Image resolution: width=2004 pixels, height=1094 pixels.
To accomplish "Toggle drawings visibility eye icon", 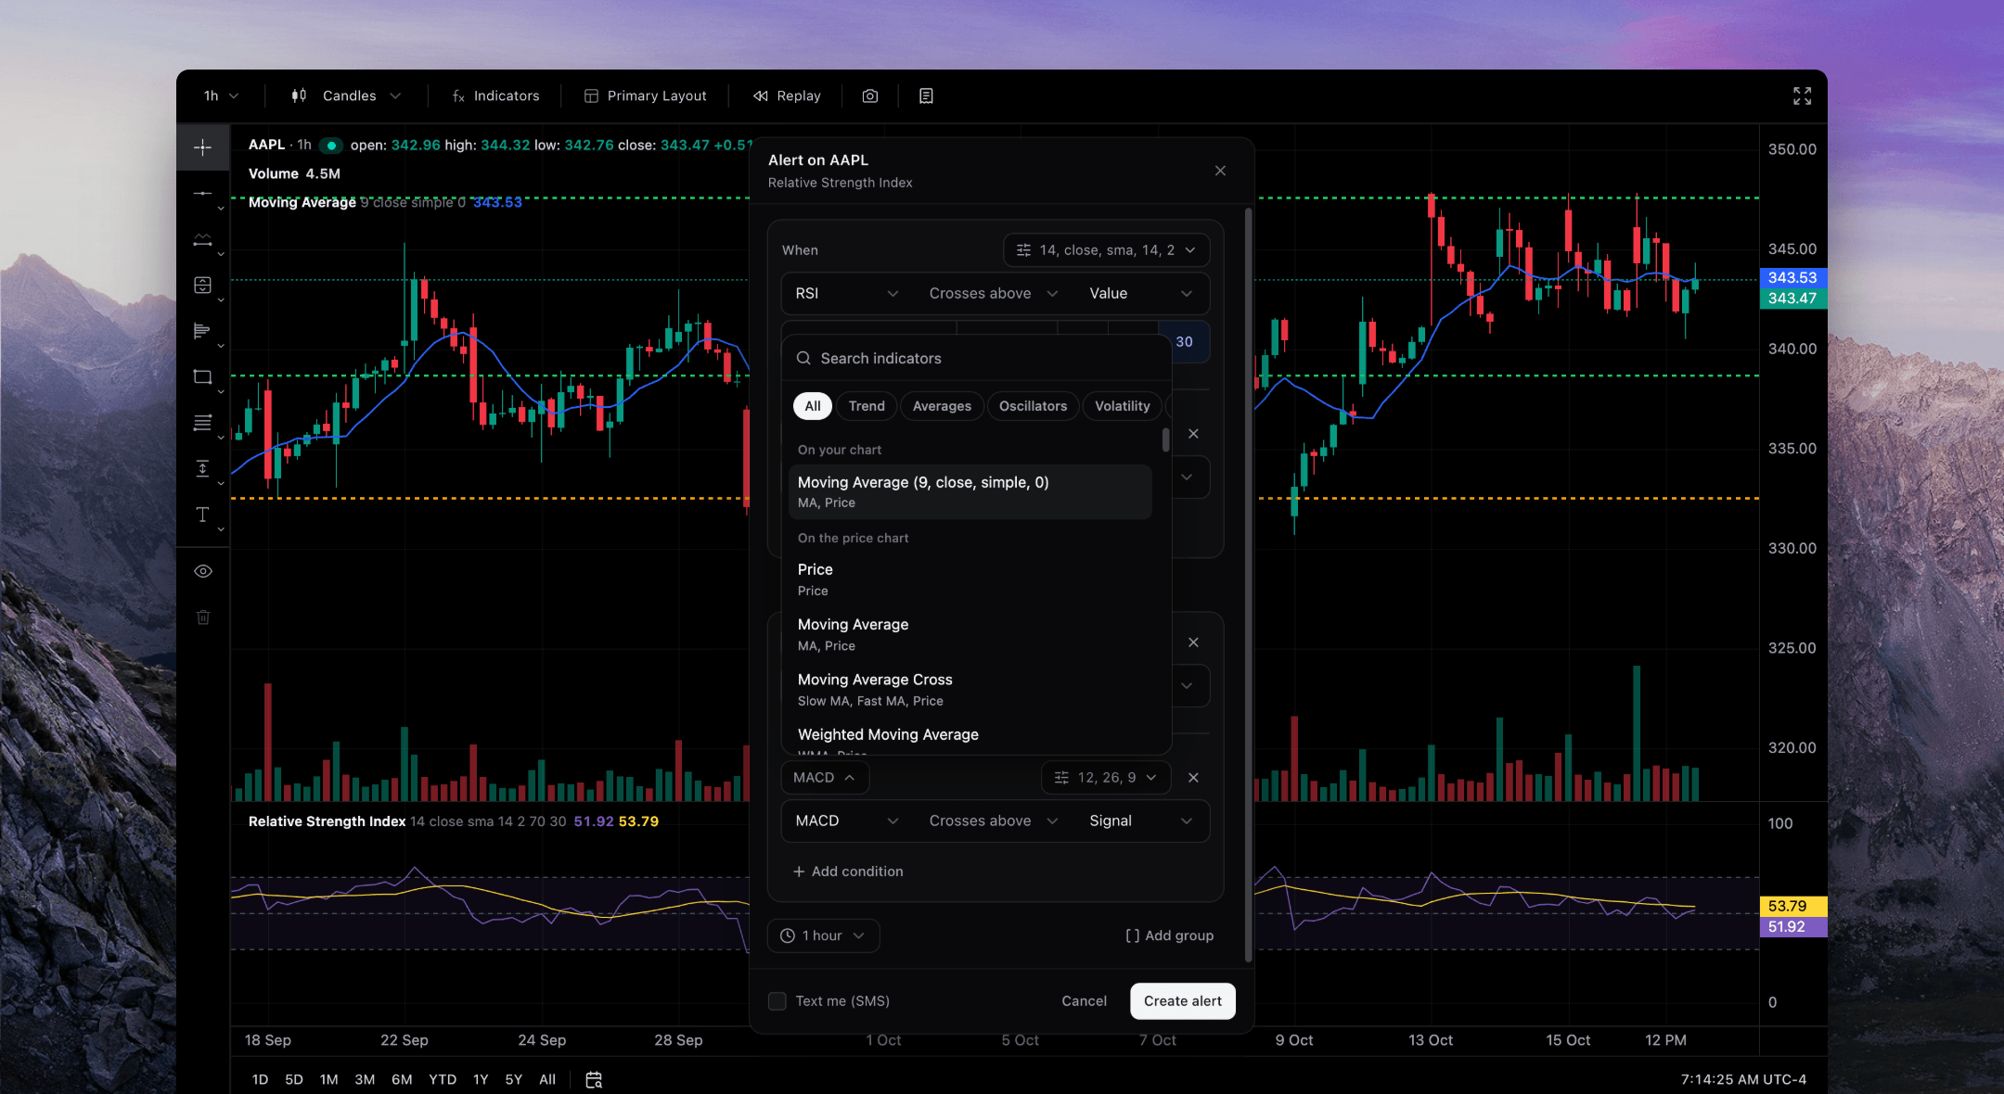I will click(202, 571).
